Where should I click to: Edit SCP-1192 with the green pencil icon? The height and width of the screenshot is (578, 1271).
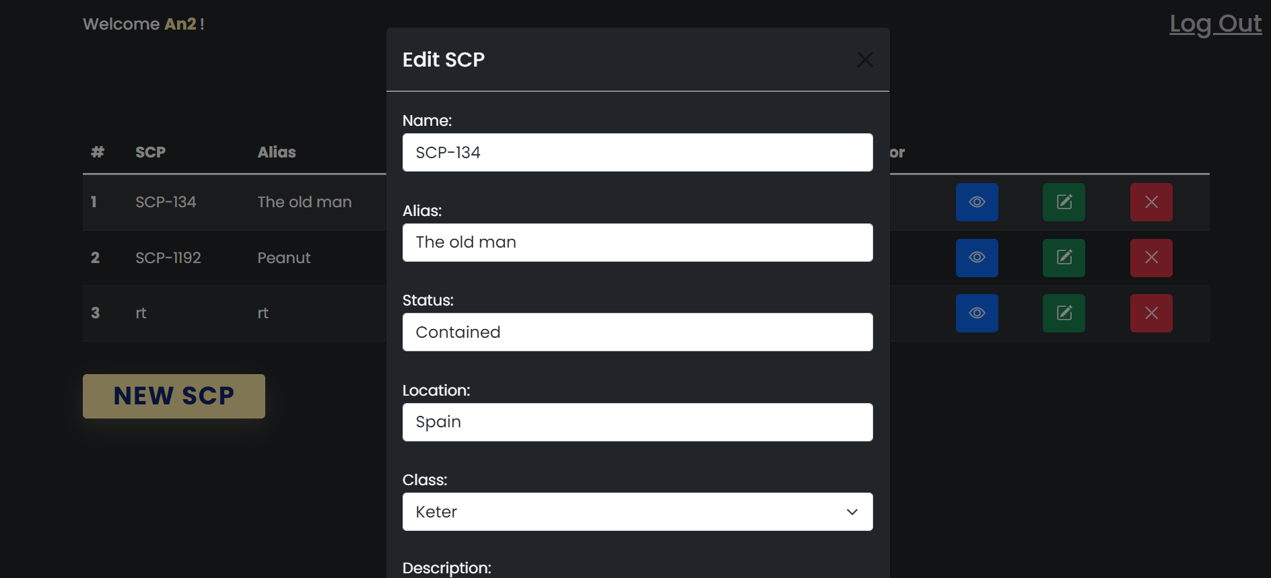point(1064,258)
